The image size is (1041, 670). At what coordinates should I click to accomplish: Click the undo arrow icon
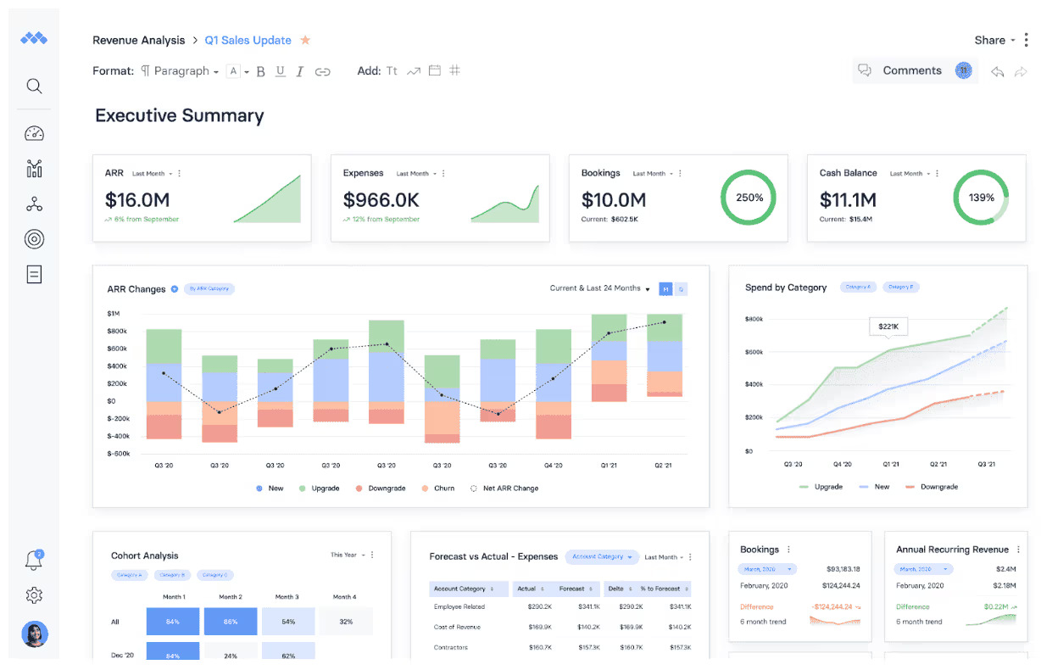(998, 72)
